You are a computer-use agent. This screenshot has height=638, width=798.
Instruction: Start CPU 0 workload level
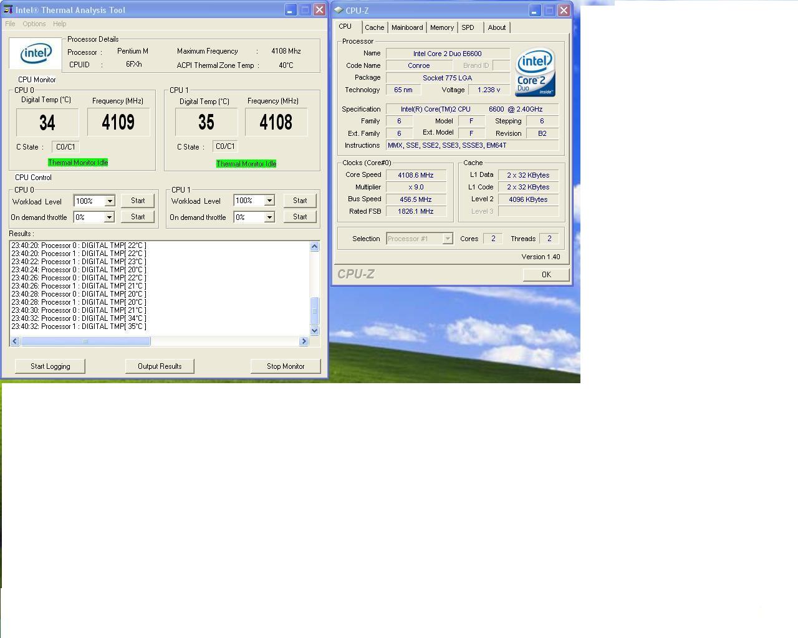click(x=138, y=201)
